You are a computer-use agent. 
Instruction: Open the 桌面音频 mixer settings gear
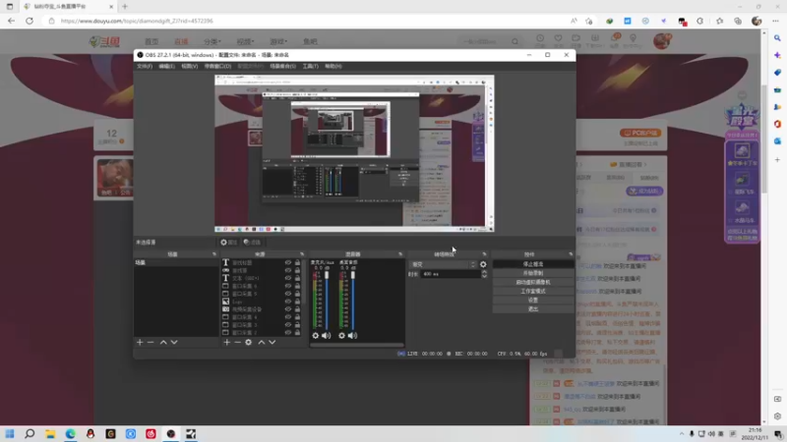tap(341, 335)
